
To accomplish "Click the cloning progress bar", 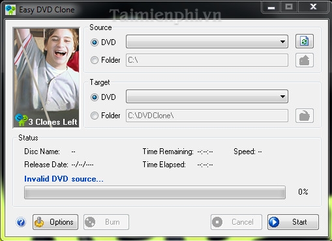I will (155, 192).
